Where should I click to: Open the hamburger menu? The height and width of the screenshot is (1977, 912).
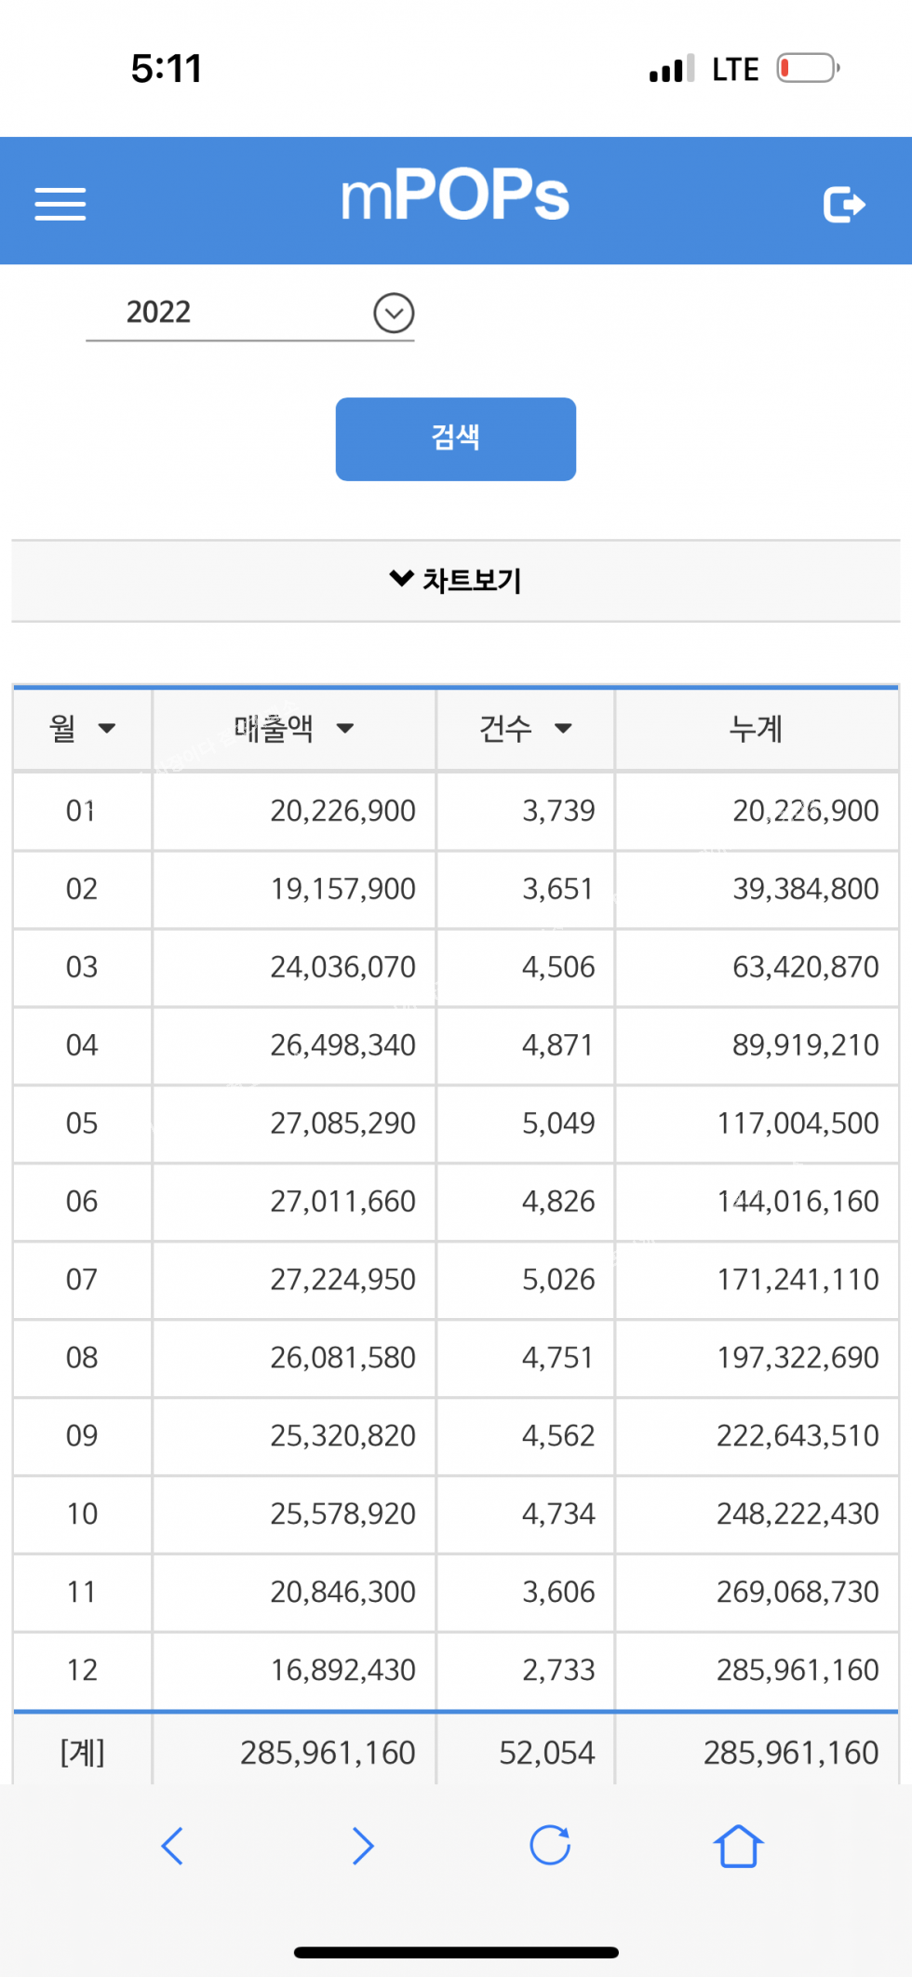60,204
